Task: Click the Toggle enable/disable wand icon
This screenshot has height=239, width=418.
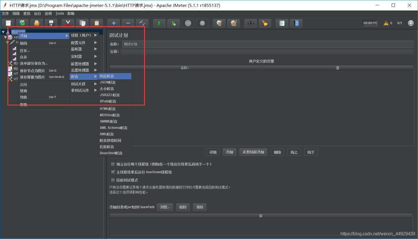Action: (x=142, y=23)
